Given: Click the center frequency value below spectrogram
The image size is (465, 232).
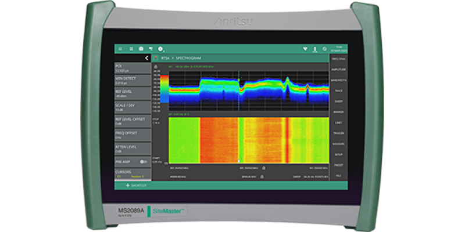Looking at the screenshot, I should [249, 168].
